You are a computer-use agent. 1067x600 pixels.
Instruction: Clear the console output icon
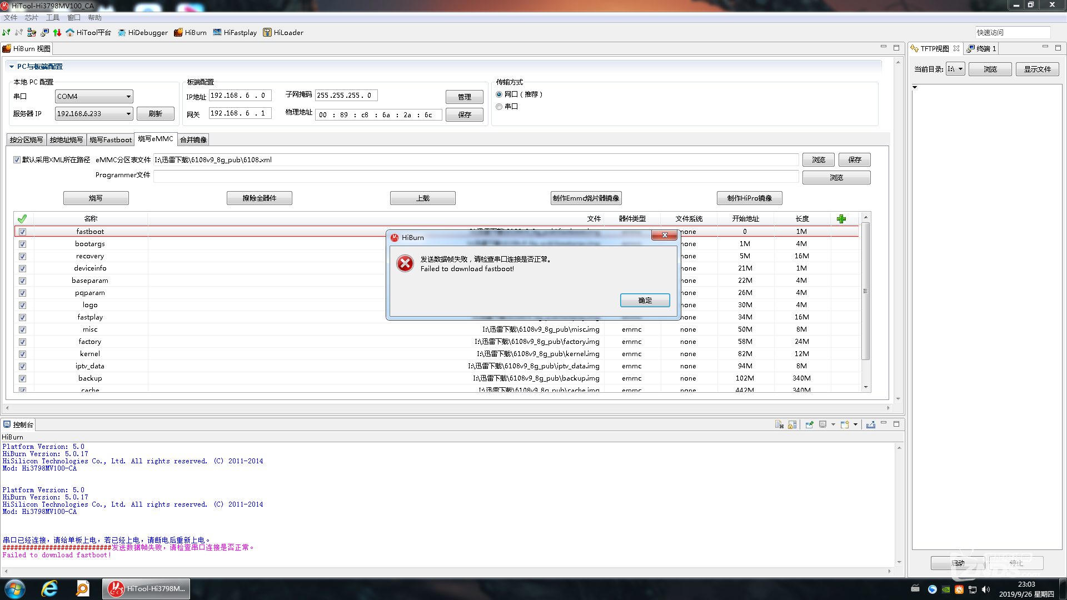point(779,424)
